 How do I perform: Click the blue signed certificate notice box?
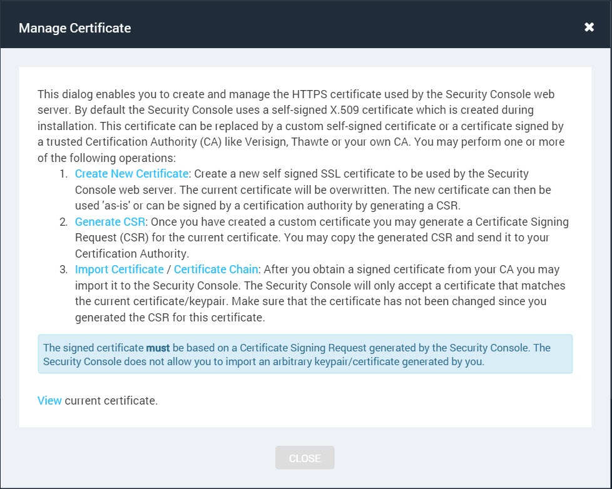click(x=305, y=354)
